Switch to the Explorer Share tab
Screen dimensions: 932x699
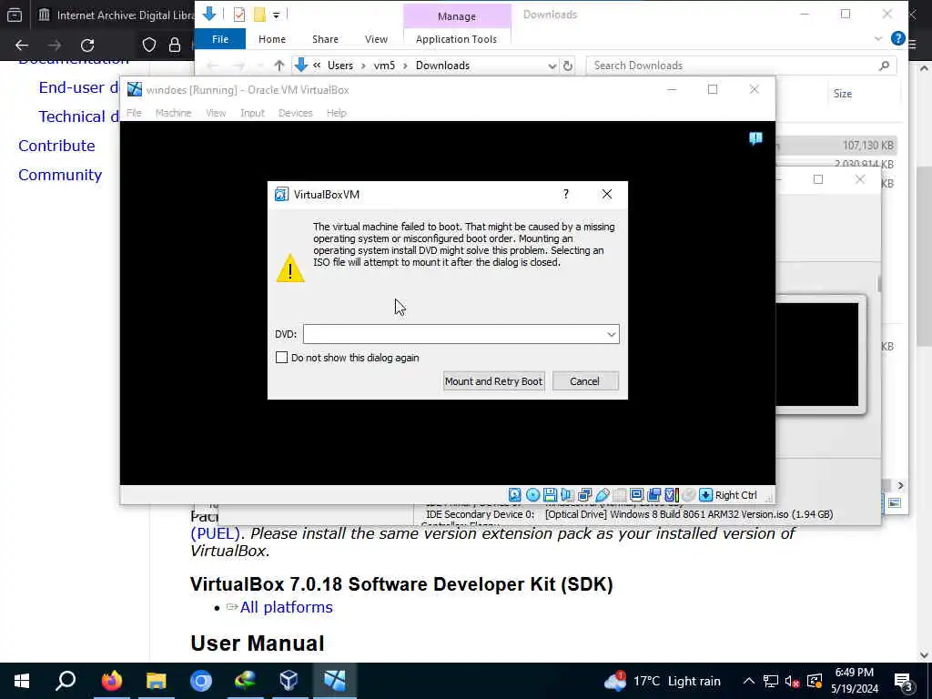click(325, 39)
